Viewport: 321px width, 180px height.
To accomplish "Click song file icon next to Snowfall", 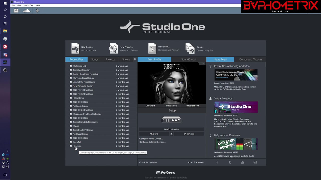I will click(x=71, y=142).
